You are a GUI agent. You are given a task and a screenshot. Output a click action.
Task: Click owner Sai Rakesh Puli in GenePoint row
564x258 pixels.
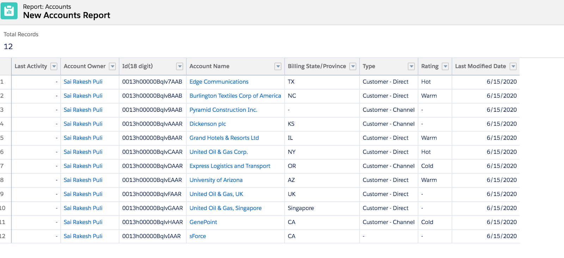click(x=83, y=222)
